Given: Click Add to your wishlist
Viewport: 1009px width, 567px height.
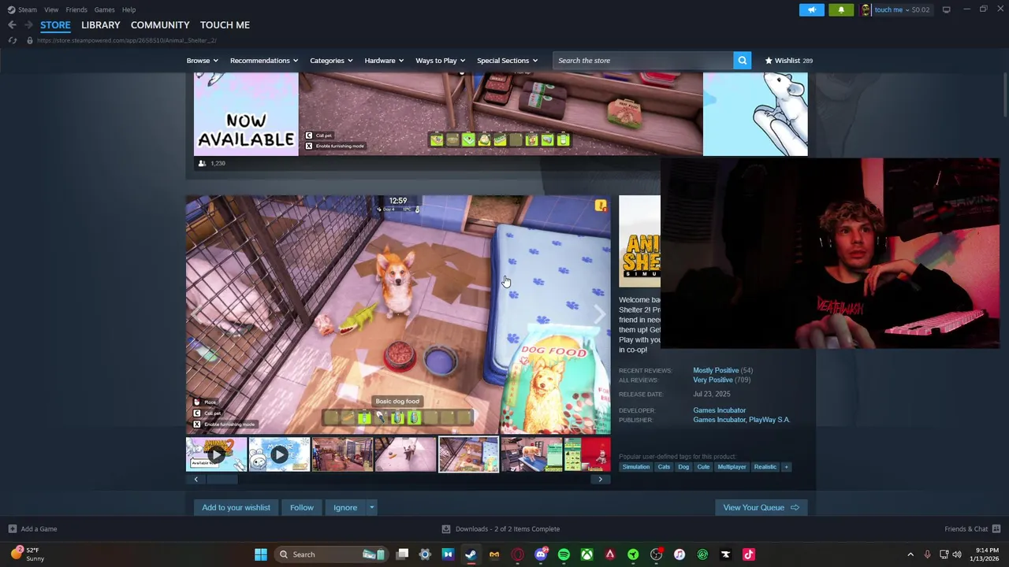Looking at the screenshot, I should tap(236, 508).
